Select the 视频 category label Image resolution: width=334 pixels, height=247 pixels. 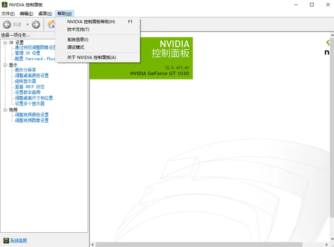(13, 110)
